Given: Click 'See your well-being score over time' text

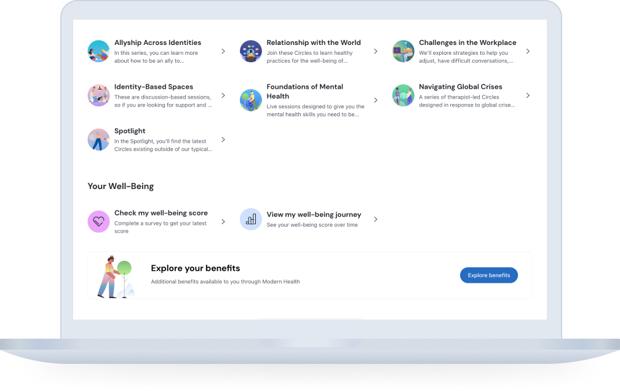Looking at the screenshot, I should (312, 225).
